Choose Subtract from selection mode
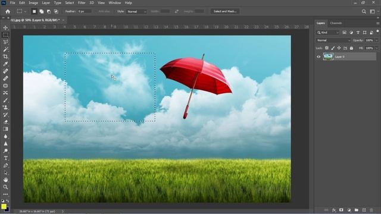 [x=49, y=11]
